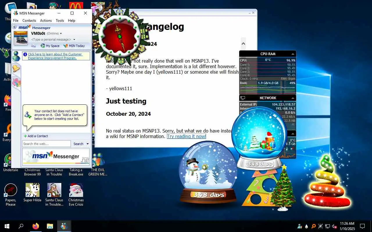The height and width of the screenshot is (232, 372).
Task: Collapse the MSN Messenger header with round arrow button
Action: coord(15,27)
